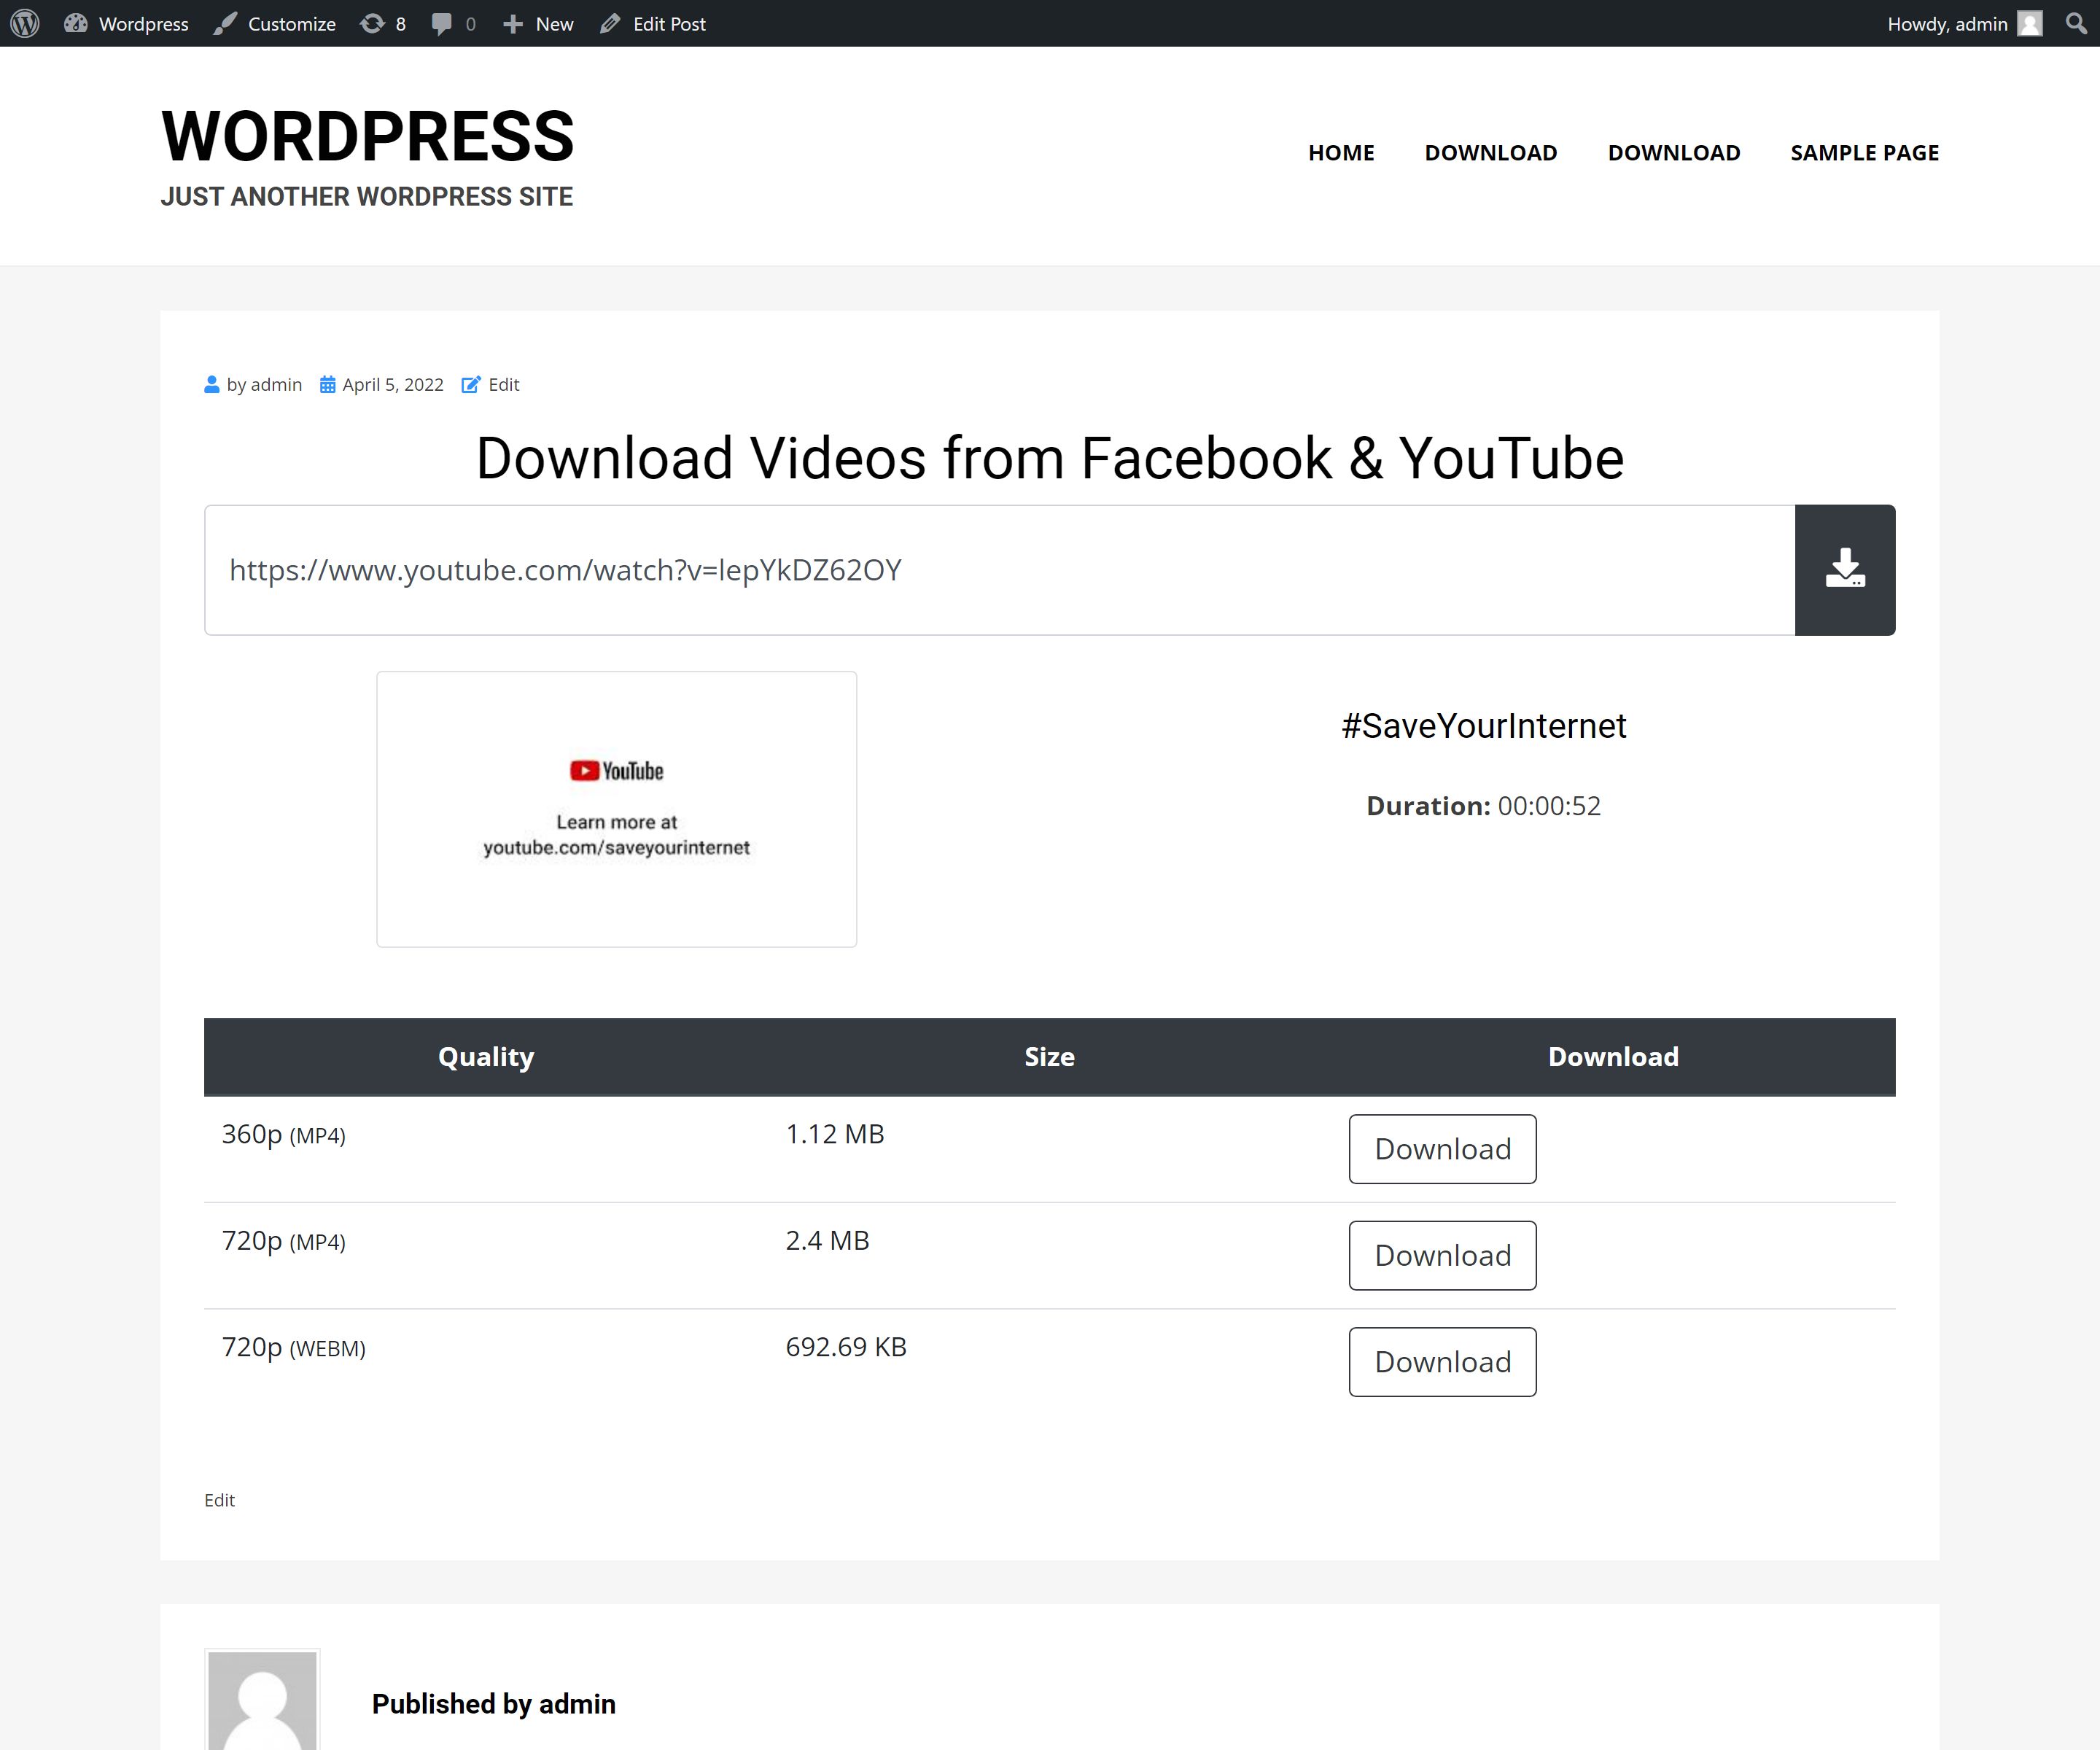Open the New content menu
The image size is (2100, 1750).
pos(538,24)
